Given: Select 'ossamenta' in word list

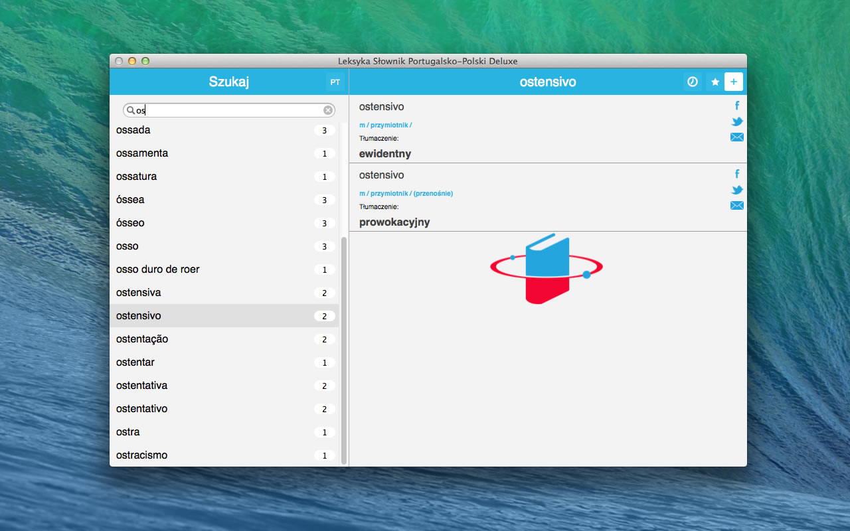Looking at the screenshot, I should (x=224, y=153).
